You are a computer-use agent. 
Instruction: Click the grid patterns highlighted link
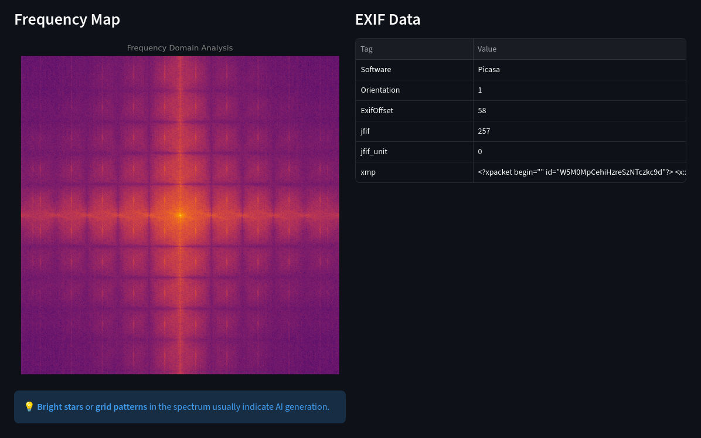point(121,406)
